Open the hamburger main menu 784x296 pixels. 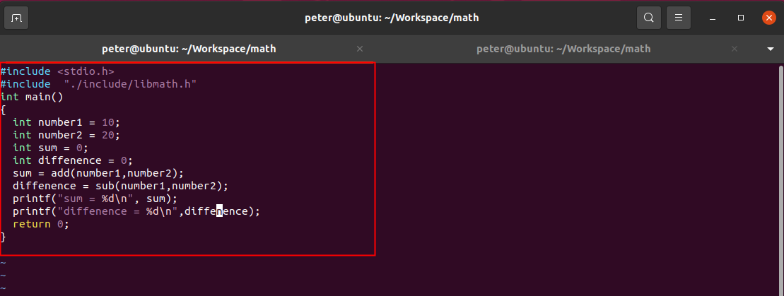[x=679, y=18]
